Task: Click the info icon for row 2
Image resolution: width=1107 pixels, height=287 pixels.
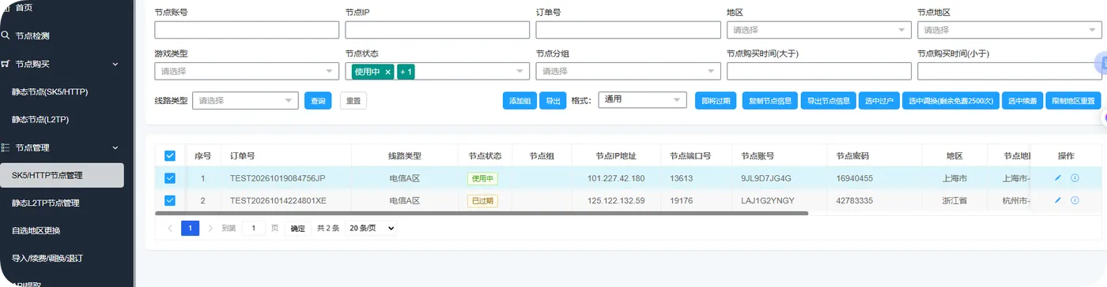Action: 1075,200
